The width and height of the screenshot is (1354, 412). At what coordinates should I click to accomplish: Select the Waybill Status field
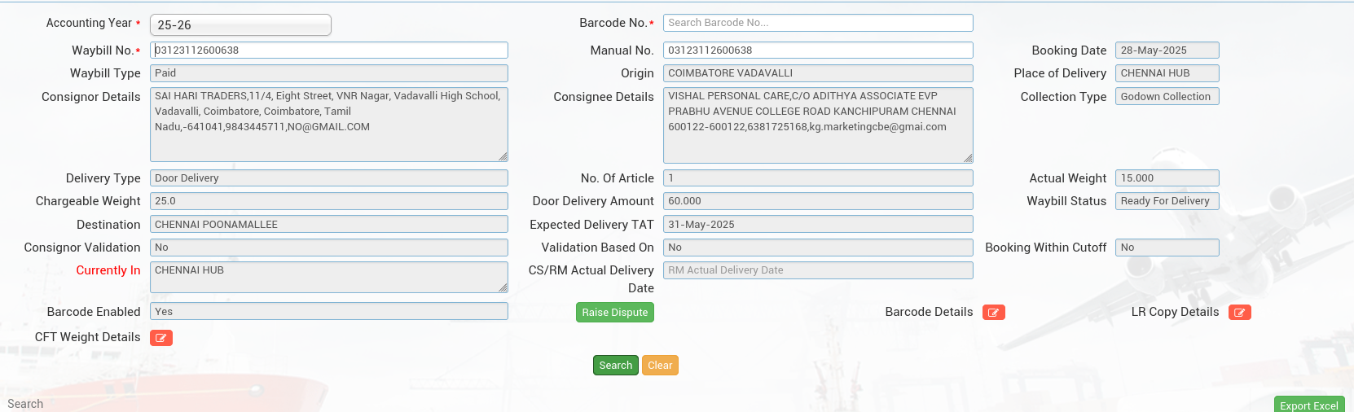tap(1166, 201)
